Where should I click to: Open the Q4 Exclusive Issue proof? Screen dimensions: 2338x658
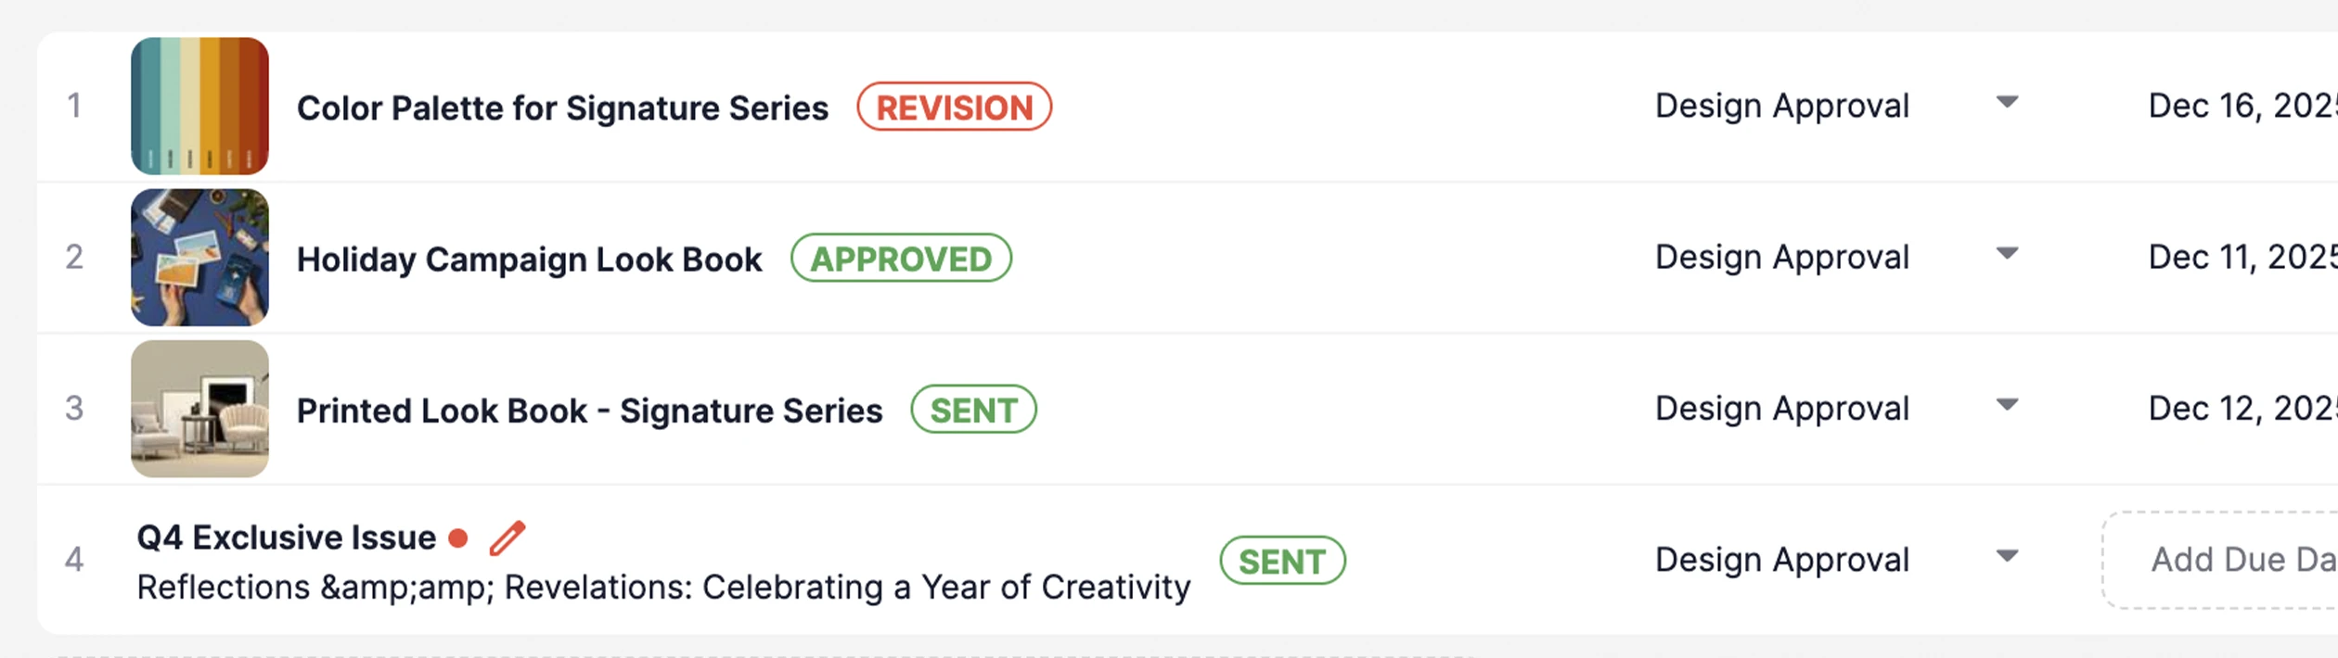pos(288,538)
